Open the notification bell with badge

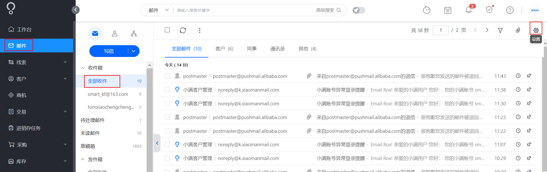(469, 10)
